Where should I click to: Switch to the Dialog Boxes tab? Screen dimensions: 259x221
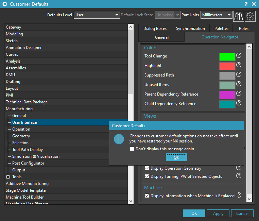coord(155,29)
